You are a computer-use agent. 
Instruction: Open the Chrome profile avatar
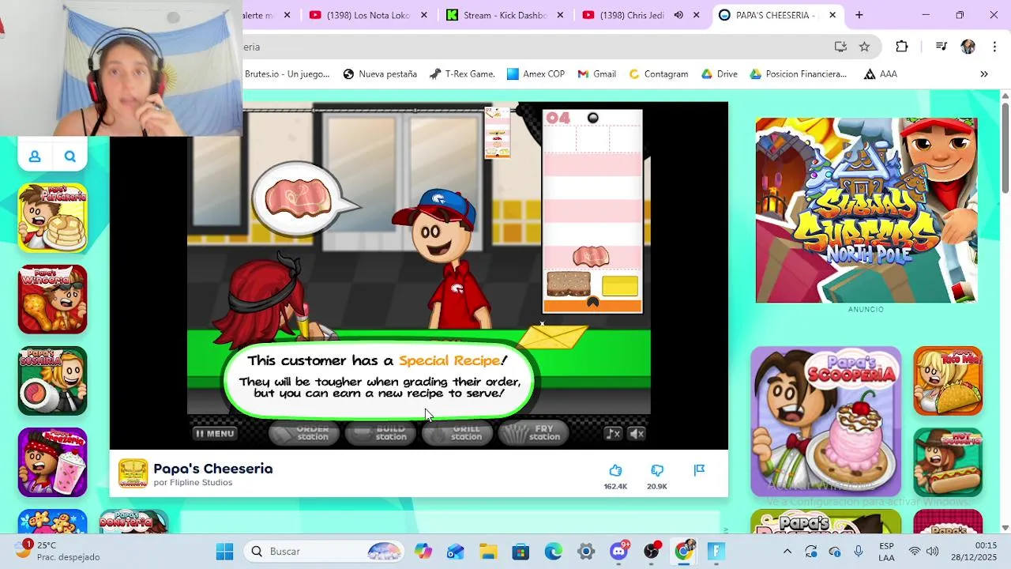point(968,47)
